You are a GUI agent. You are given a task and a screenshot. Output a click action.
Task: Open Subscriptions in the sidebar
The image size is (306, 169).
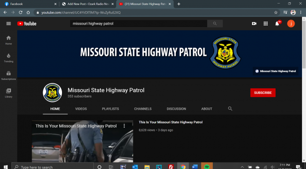[x=8, y=76]
